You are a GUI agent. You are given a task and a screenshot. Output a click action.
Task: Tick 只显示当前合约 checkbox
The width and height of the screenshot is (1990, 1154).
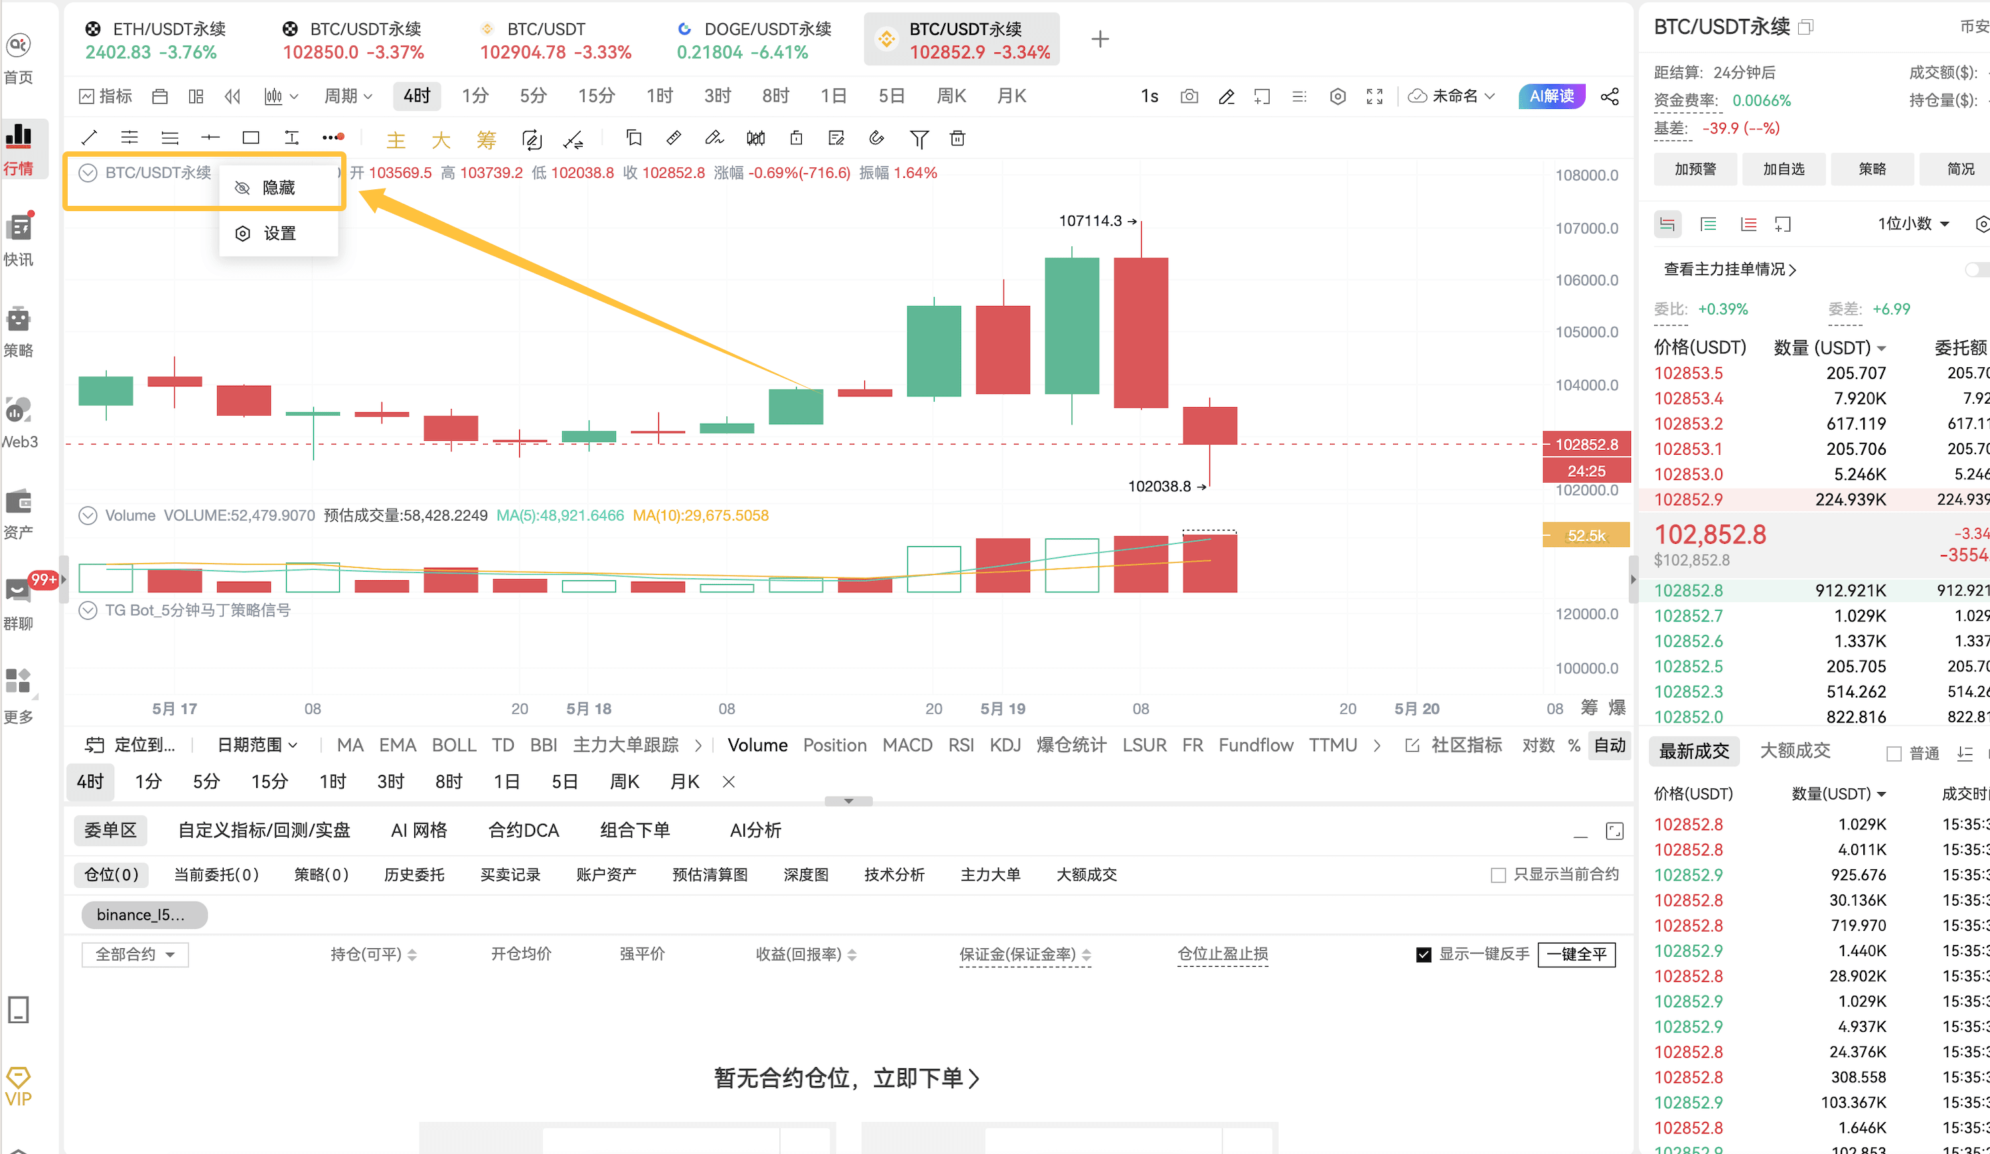click(1498, 875)
